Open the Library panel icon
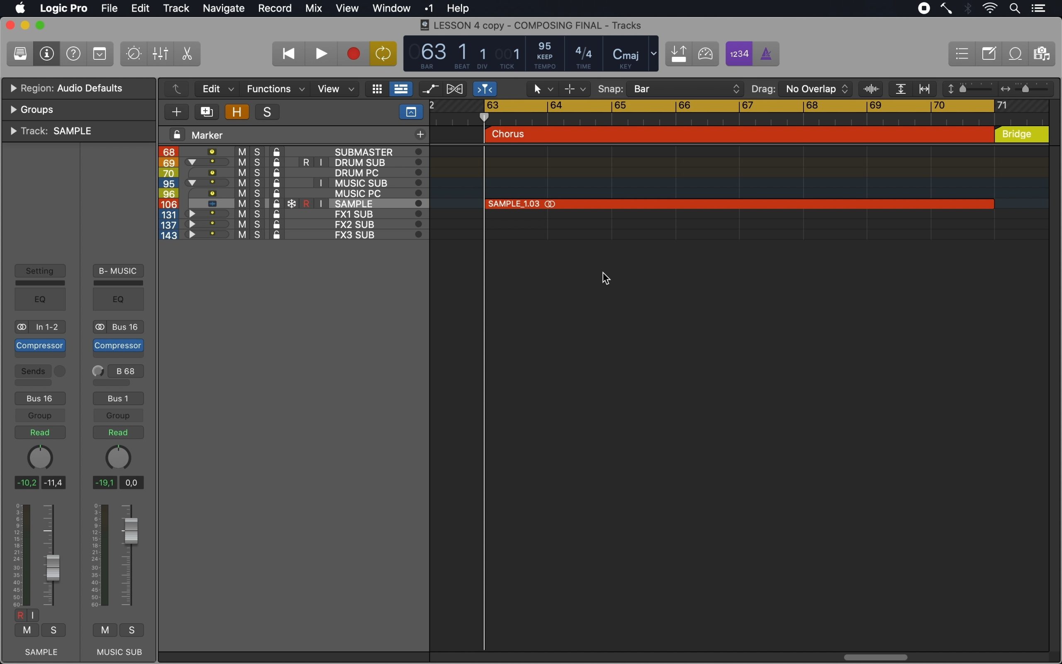Screen dimensions: 1062x664 point(20,54)
